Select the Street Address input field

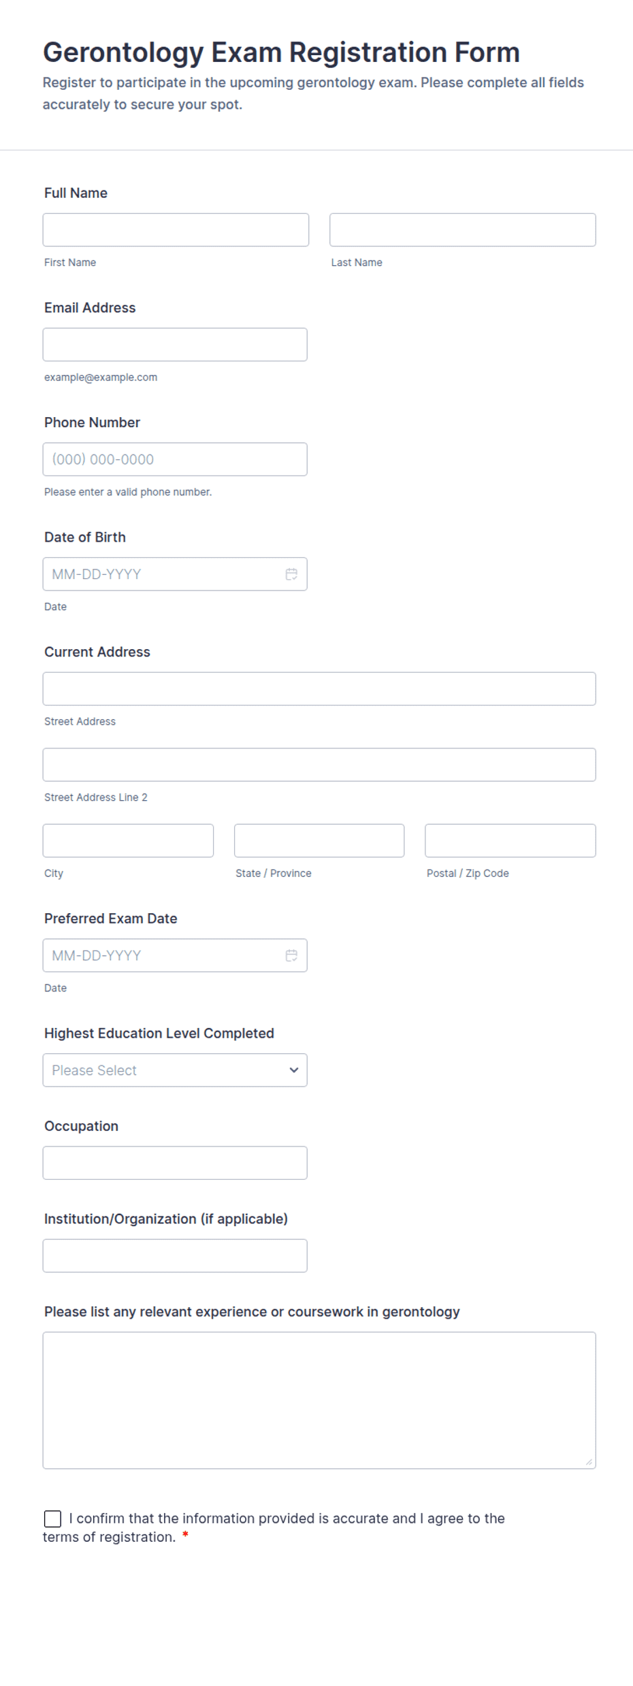319,689
